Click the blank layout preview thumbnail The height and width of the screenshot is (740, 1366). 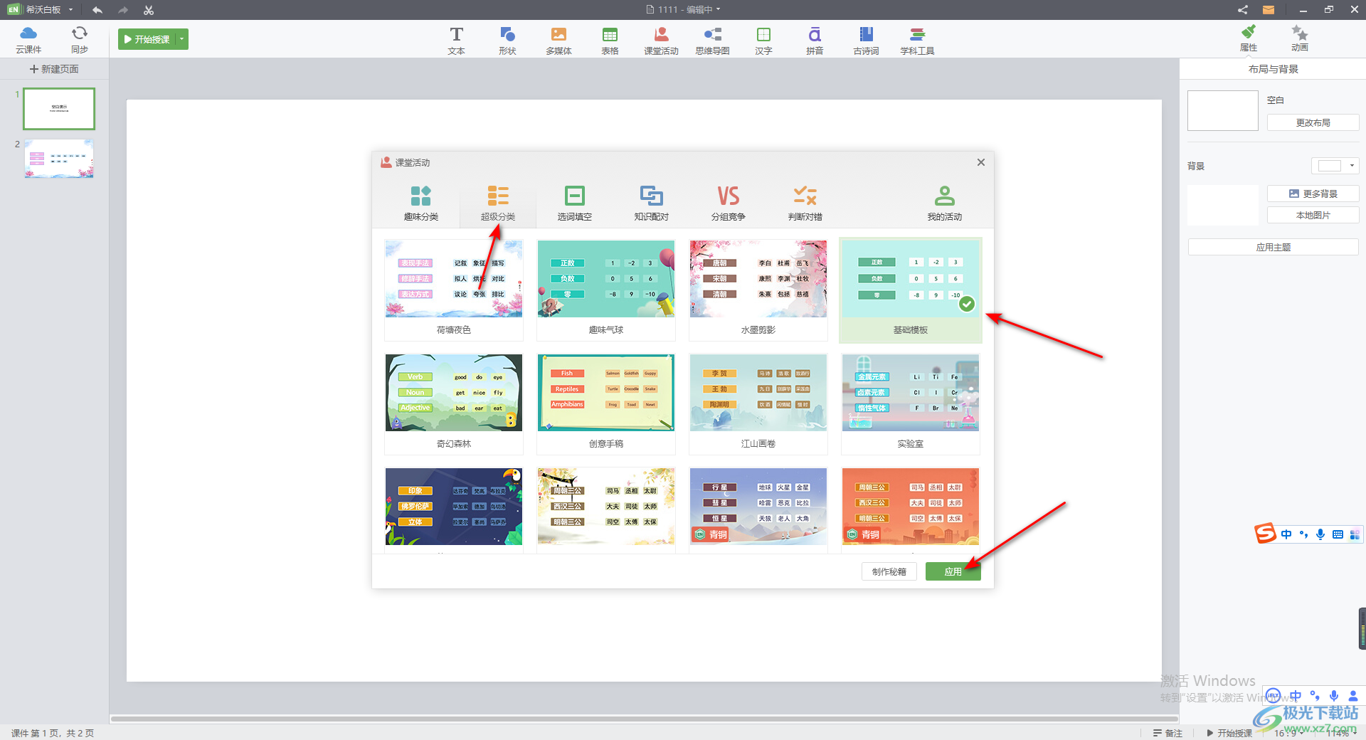(x=1223, y=110)
